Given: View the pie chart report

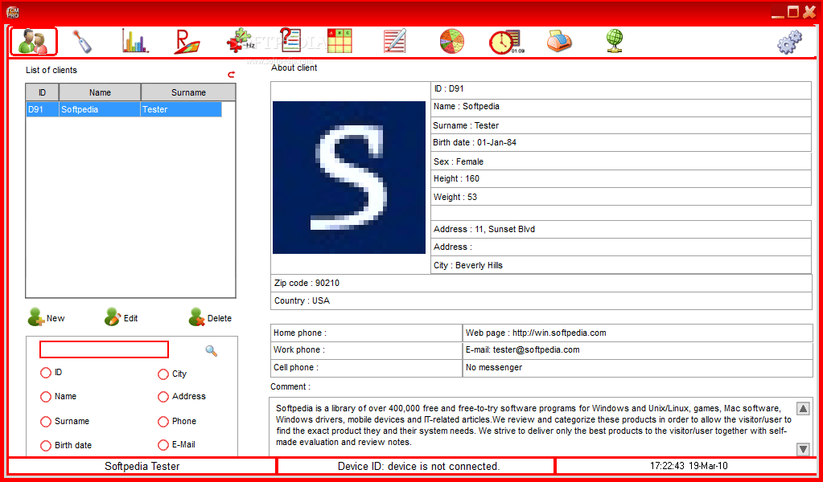Looking at the screenshot, I should pos(451,40).
